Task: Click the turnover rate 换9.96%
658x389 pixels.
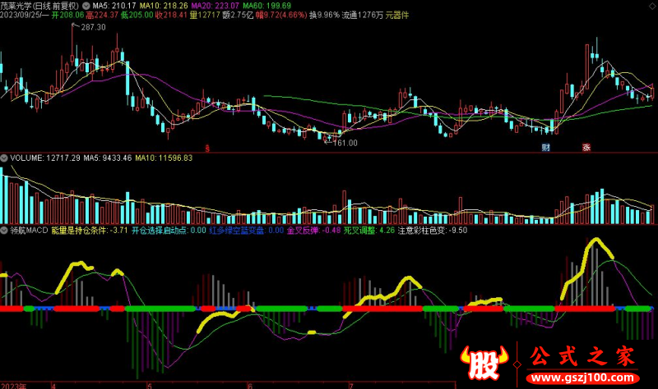Action: click(324, 16)
